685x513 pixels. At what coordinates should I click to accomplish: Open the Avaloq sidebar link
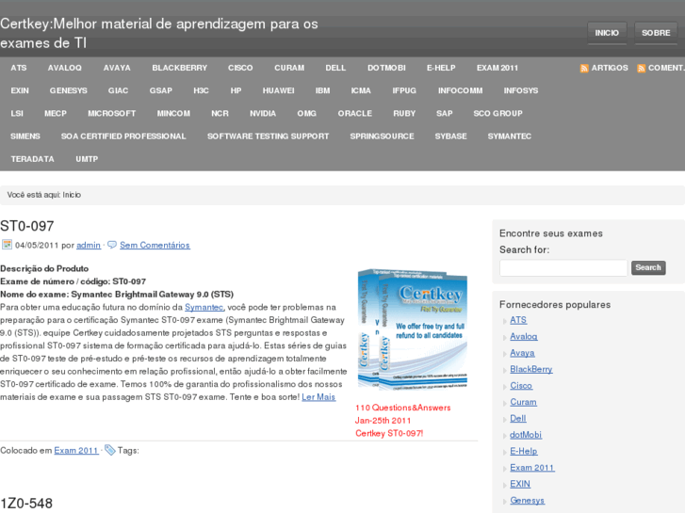524,337
